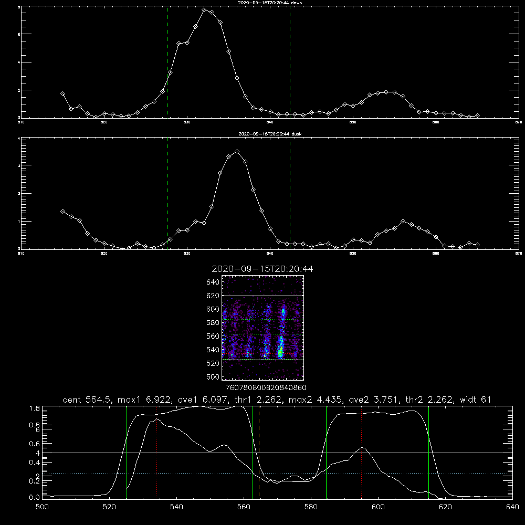Click the bottom plot y-axis label 0.6
The height and width of the screenshot is (525, 525).
click(x=35, y=444)
